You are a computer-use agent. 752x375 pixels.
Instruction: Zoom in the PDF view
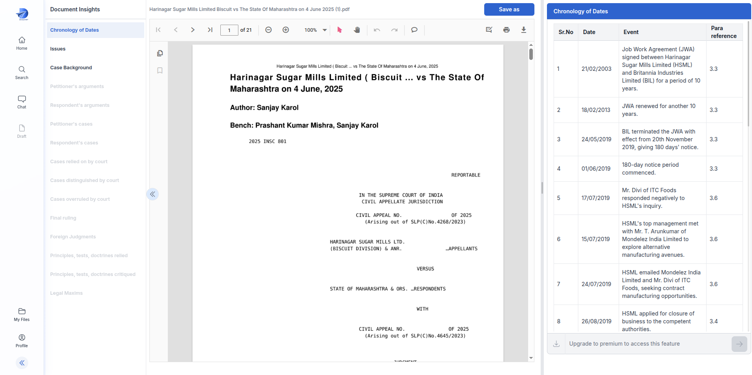286,30
